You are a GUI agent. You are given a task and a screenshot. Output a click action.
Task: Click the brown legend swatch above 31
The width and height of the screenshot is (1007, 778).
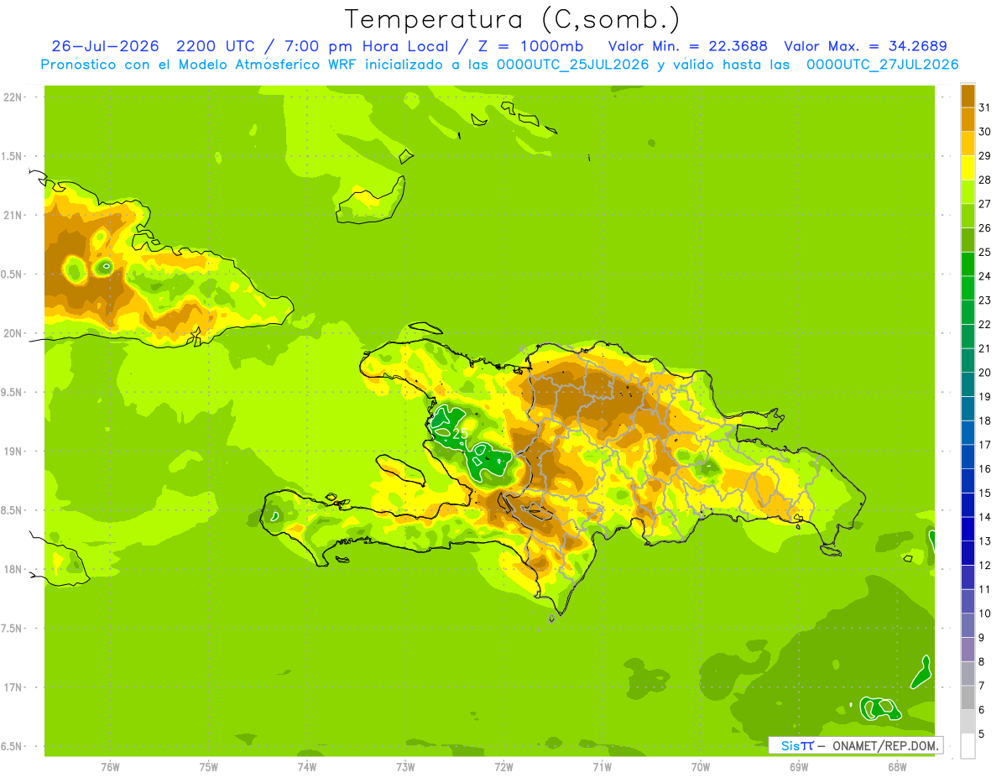pyautogui.click(x=968, y=96)
